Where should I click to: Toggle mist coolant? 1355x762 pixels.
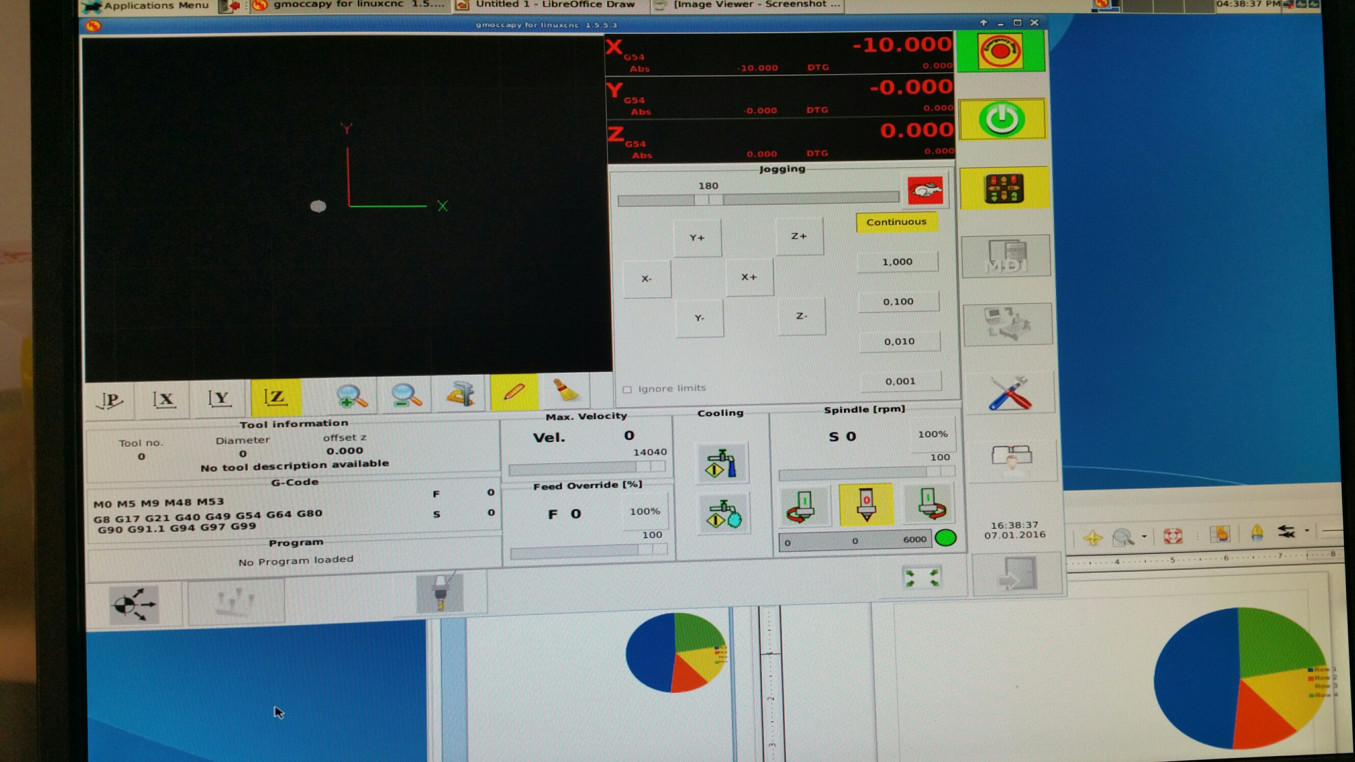(724, 514)
